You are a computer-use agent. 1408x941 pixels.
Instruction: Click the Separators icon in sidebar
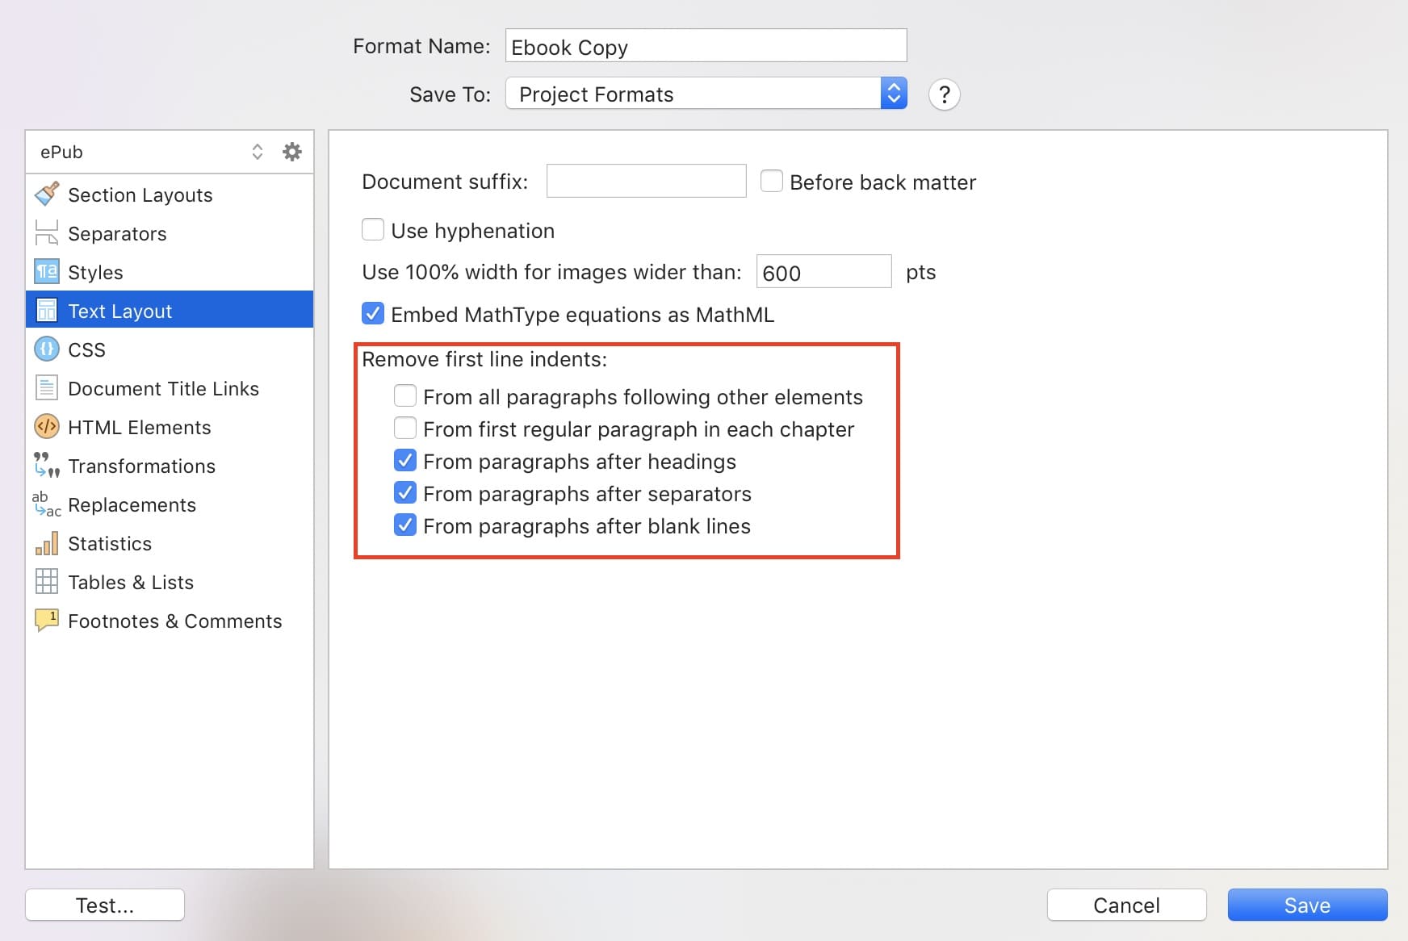tap(47, 233)
